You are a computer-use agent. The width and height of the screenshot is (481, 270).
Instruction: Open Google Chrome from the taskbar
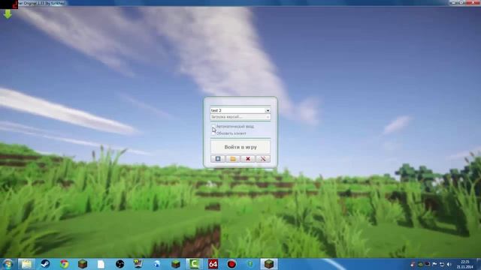coord(64,264)
